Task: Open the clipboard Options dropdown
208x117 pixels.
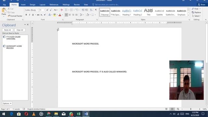Action: tap(7, 103)
